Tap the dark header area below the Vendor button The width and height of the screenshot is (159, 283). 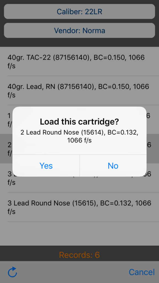[x=79, y=43]
